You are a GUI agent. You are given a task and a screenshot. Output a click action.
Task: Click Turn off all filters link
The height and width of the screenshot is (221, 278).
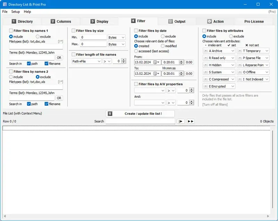(215, 105)
